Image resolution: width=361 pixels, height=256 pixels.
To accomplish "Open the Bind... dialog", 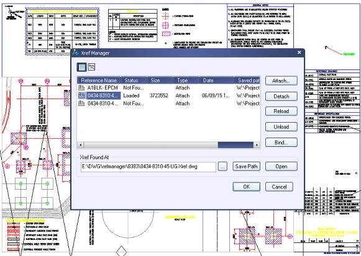I will [281, 143].
